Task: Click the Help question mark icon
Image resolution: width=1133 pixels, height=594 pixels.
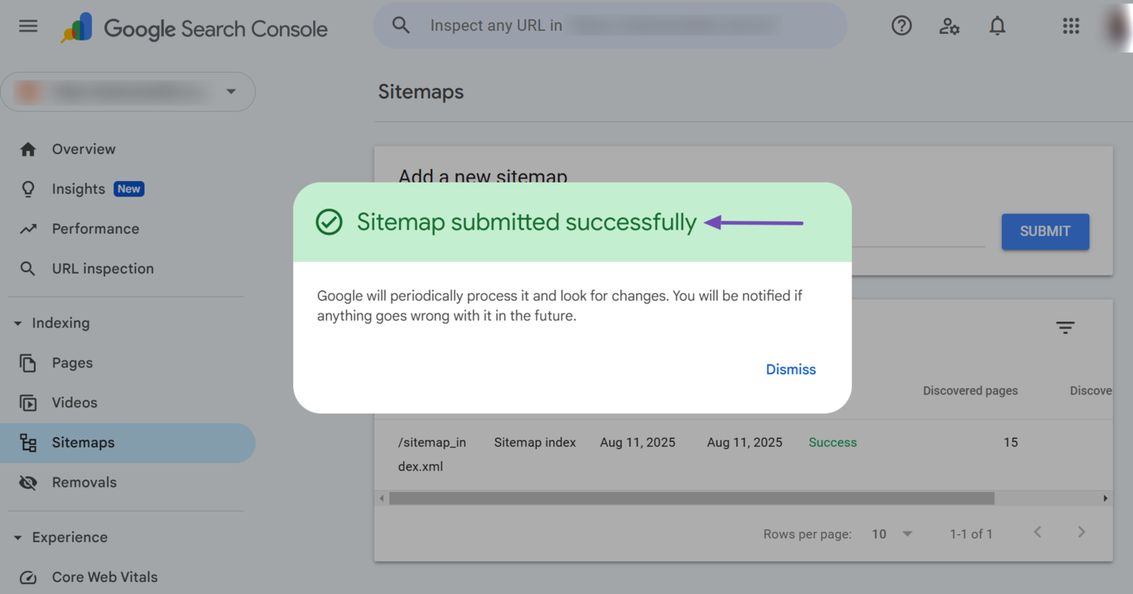Action: [902, 26]
